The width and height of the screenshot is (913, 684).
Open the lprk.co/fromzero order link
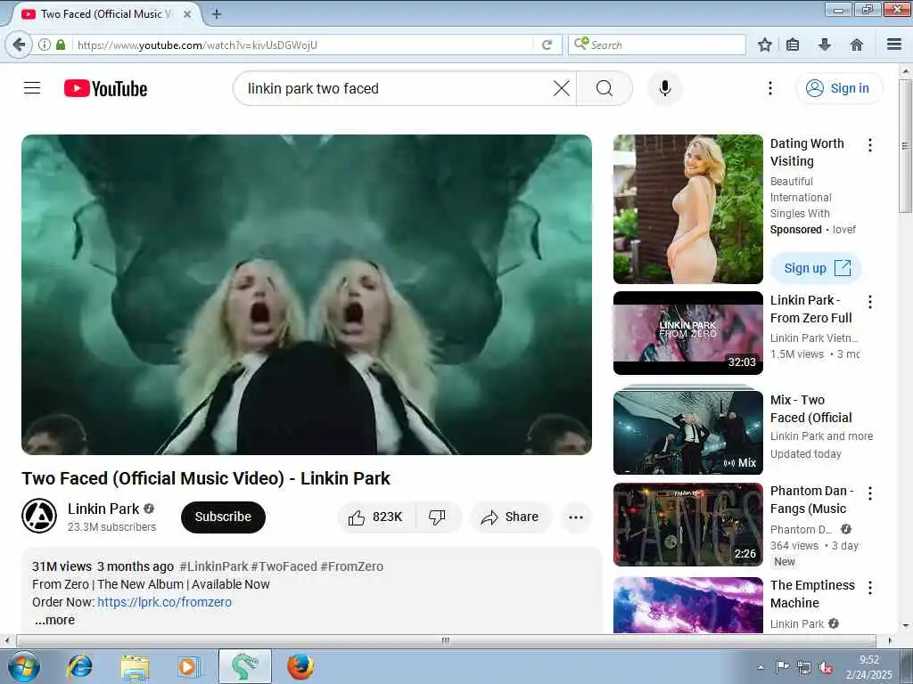(x=164, y=602)
